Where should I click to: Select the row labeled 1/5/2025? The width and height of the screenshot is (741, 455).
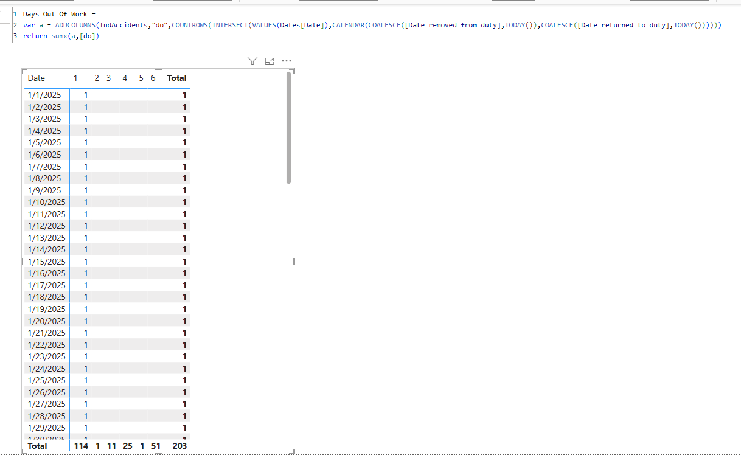pos(107,142)
